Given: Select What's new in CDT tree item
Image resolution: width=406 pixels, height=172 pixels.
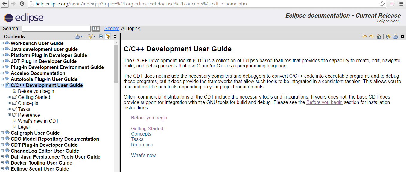Looking at the screenshot, I should [x=38, y=121].
